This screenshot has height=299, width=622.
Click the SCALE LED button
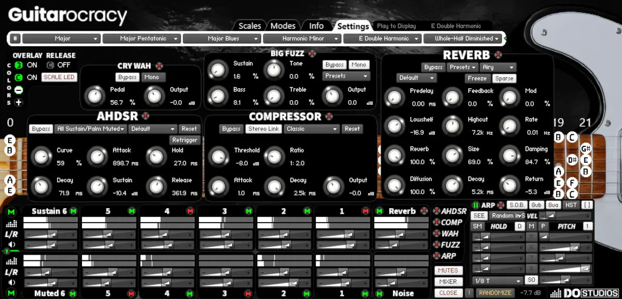click(59, 77)
